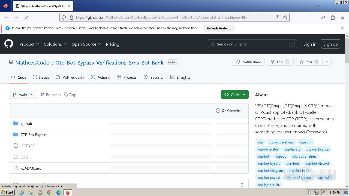Click the 324 Commits history link

[x=228, y=111]
